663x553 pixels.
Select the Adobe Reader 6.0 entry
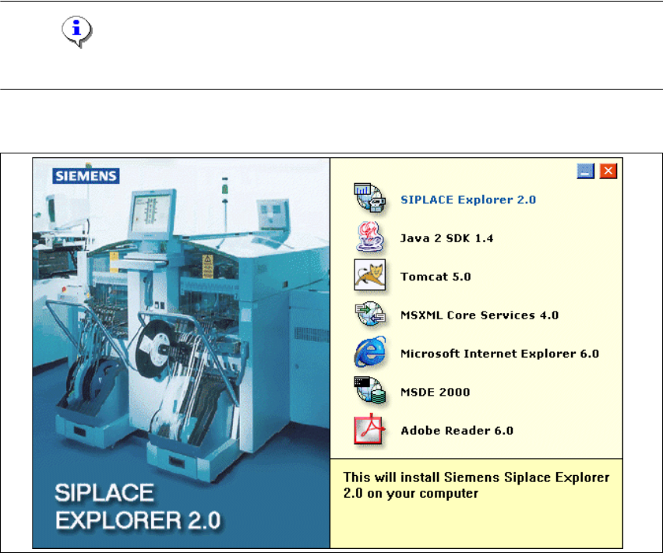click(x=457, y=431)
